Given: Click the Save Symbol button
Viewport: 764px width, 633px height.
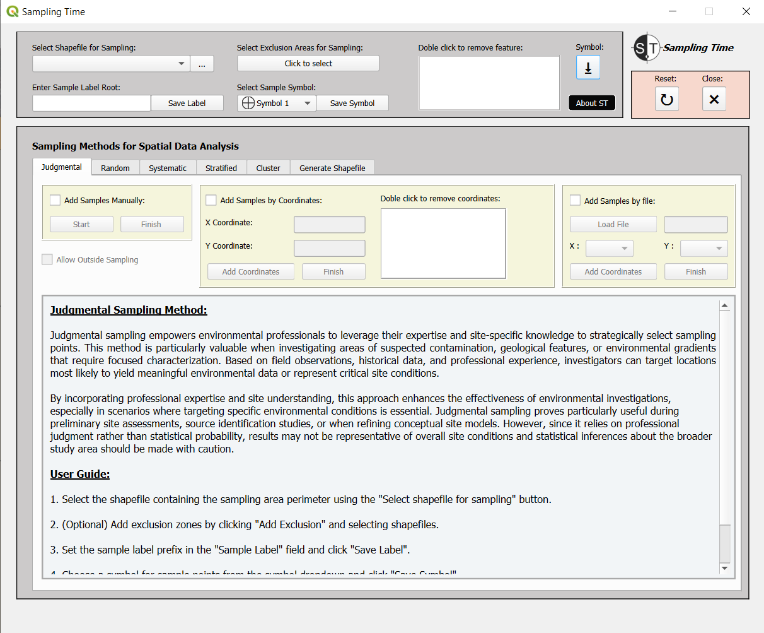Looking at the screenshot, I should pyautogui.click(x=352, y=103).
